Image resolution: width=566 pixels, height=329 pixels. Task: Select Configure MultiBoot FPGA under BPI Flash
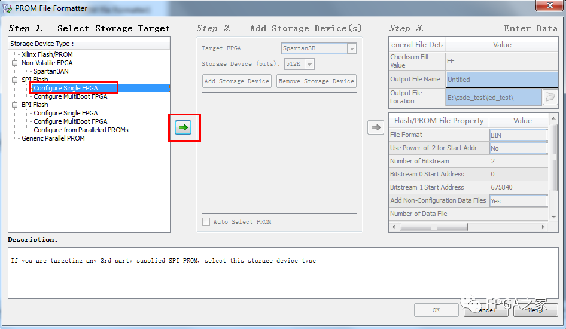71,121
